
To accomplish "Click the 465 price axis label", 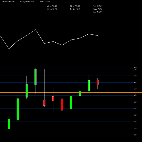I will (x=135, y=82).
